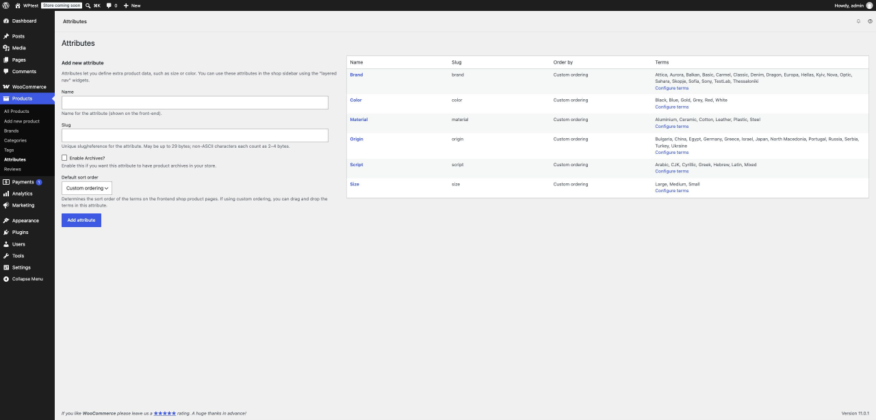Click the Add attribute button
876x420 pixels.
pos(81,220)
